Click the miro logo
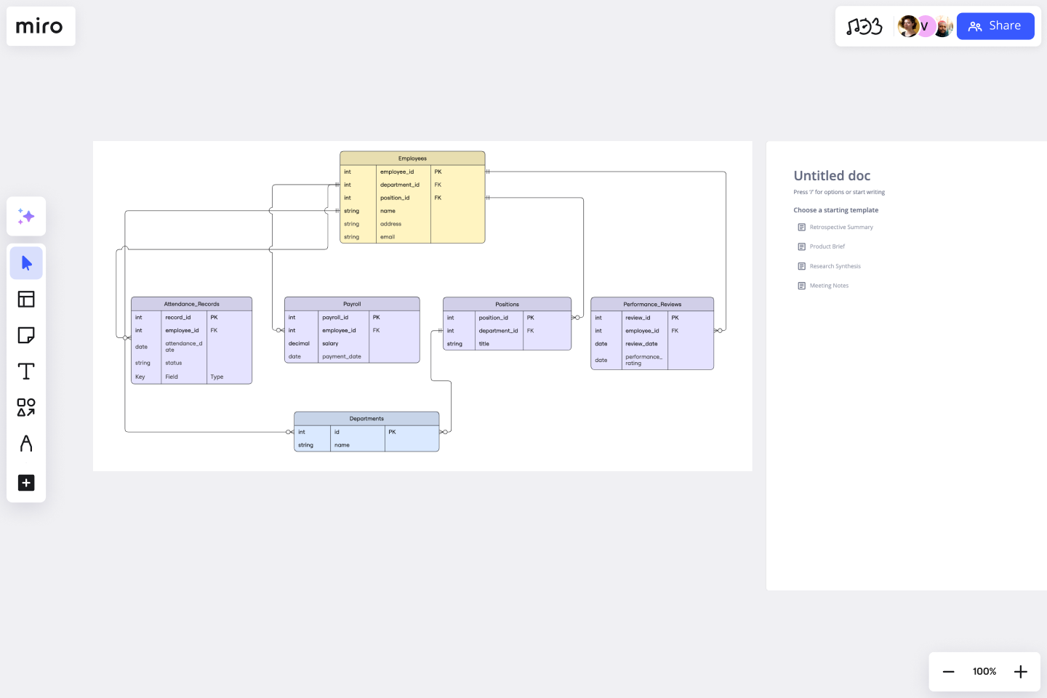 [41, 26]
